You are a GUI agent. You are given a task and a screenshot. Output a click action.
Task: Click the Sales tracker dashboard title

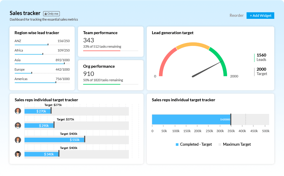[x=25, y=13]
